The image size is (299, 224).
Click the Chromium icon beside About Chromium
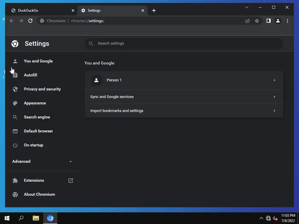(15, 195)
